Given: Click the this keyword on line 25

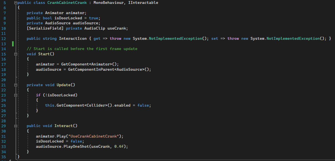Looking at the screenshot, I should pyautogui.click(x=50, y=105).
